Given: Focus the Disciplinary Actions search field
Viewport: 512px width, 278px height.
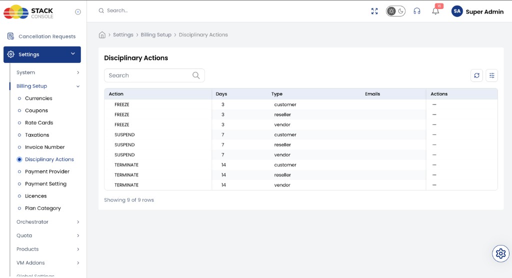Looking at the screenshot, I should pos(154,75).
